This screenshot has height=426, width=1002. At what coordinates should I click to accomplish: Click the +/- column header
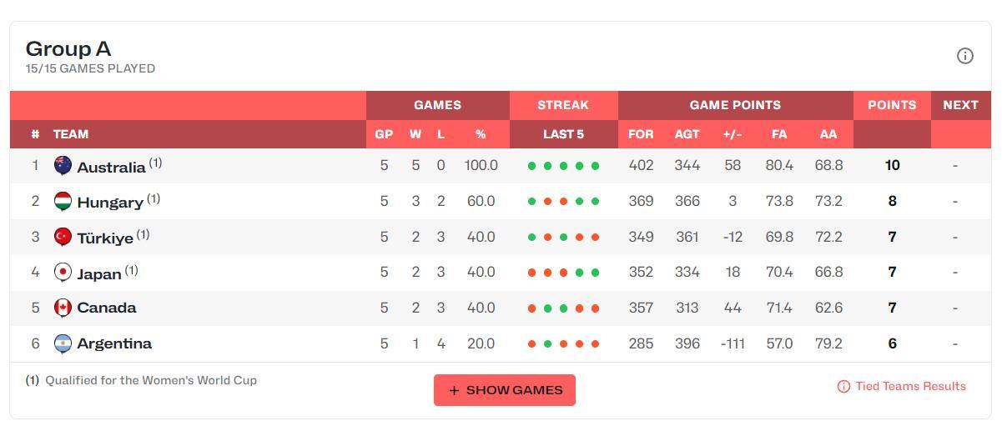click(x=733, y=134)
